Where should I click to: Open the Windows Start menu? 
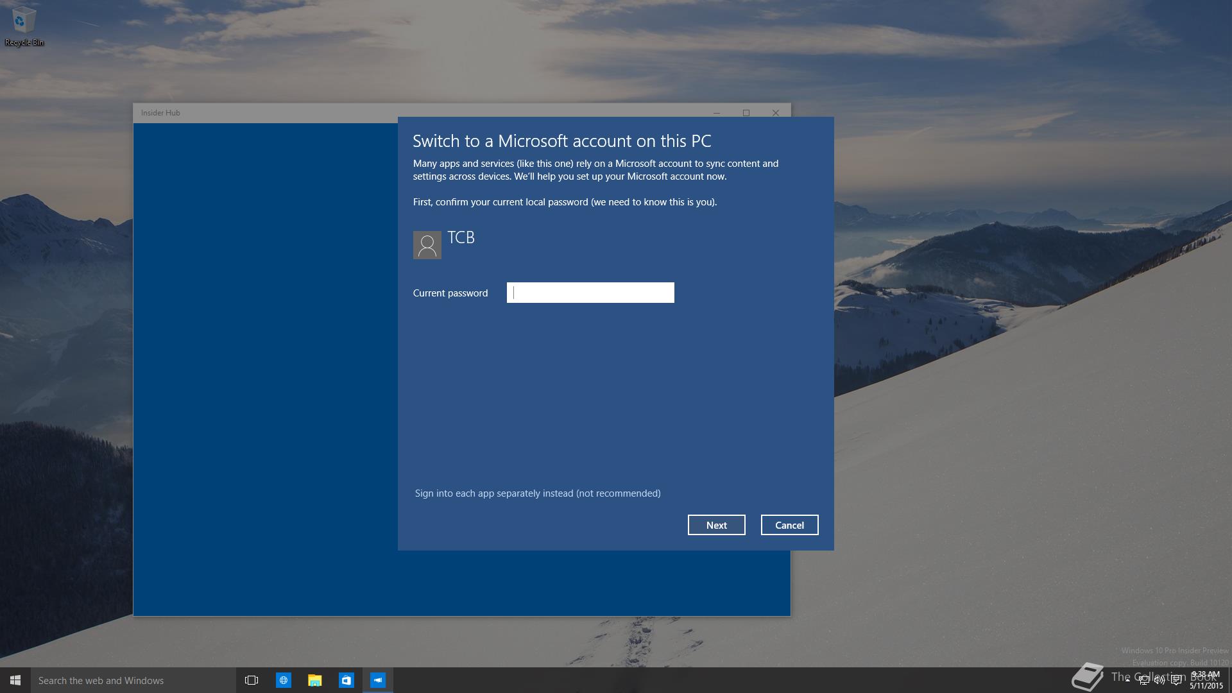(15, 680)
